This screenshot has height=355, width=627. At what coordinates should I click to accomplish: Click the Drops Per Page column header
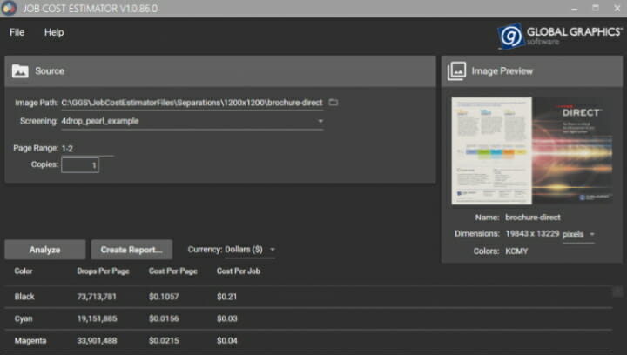(x=103, y=271)
